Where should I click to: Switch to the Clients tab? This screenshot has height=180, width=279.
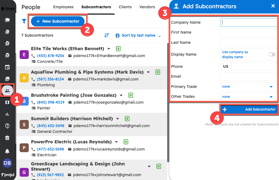125,7
